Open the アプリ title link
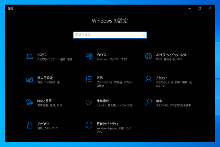Image resolution: width=220 pixels, height=147 pixels. tap(100, 78)
